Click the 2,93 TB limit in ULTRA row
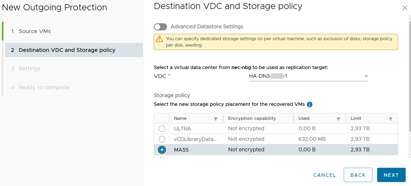 [360, 129]
